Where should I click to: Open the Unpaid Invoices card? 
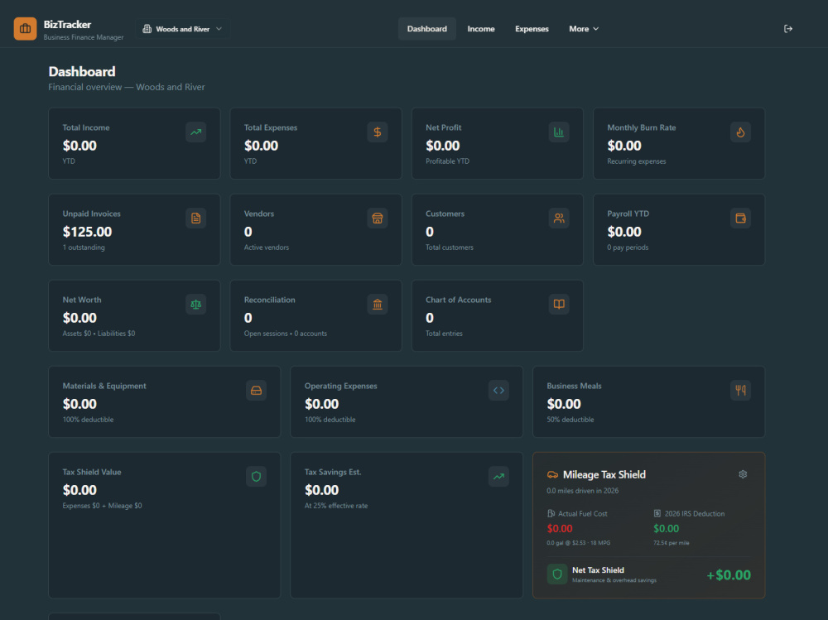click(x=134, y=230)
